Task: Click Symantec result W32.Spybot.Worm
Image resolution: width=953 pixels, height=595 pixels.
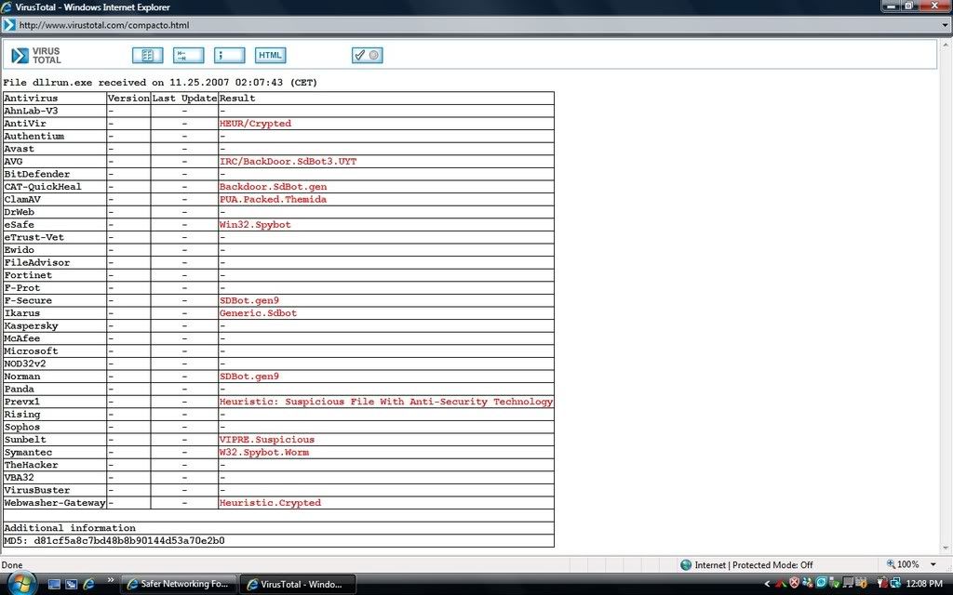Action: coord(263,453)
